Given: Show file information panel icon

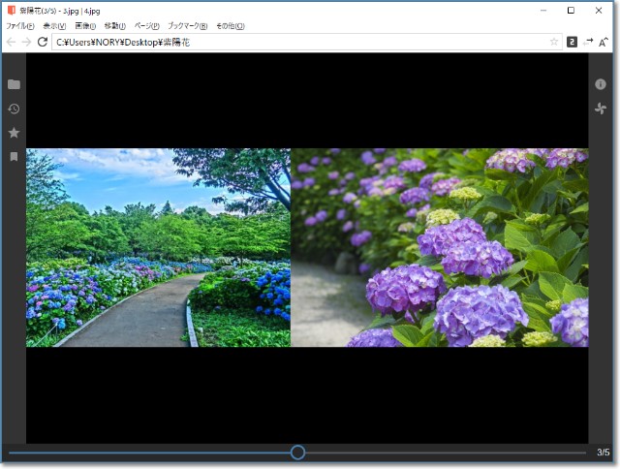Looking at the screenshot, I should 601,84.
